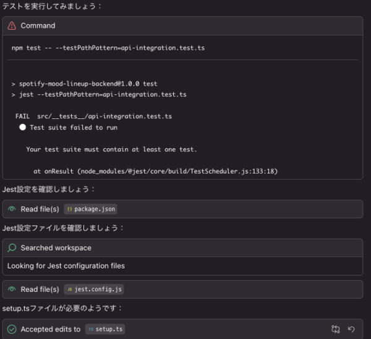Click the Accepted edits to label
371x339 pixels.
tap(51, 329)
